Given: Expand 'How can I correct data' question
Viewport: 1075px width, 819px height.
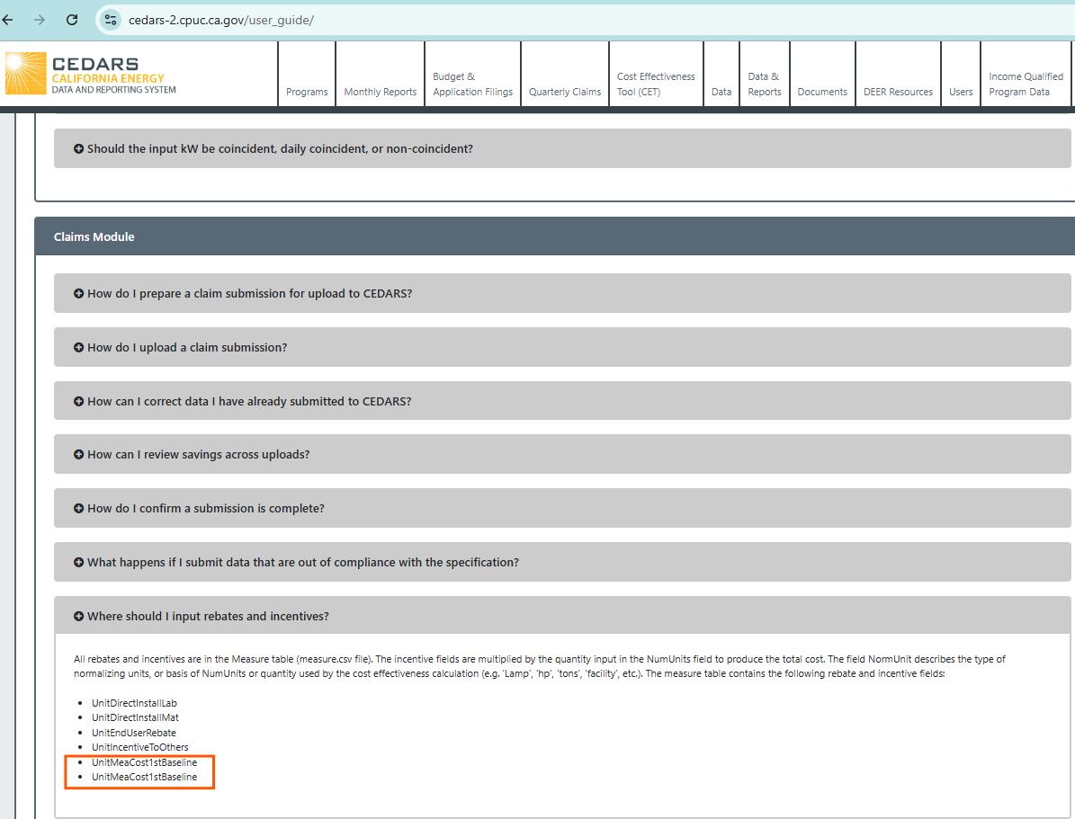Looking at the screenshot, I should tap(249, 402).
